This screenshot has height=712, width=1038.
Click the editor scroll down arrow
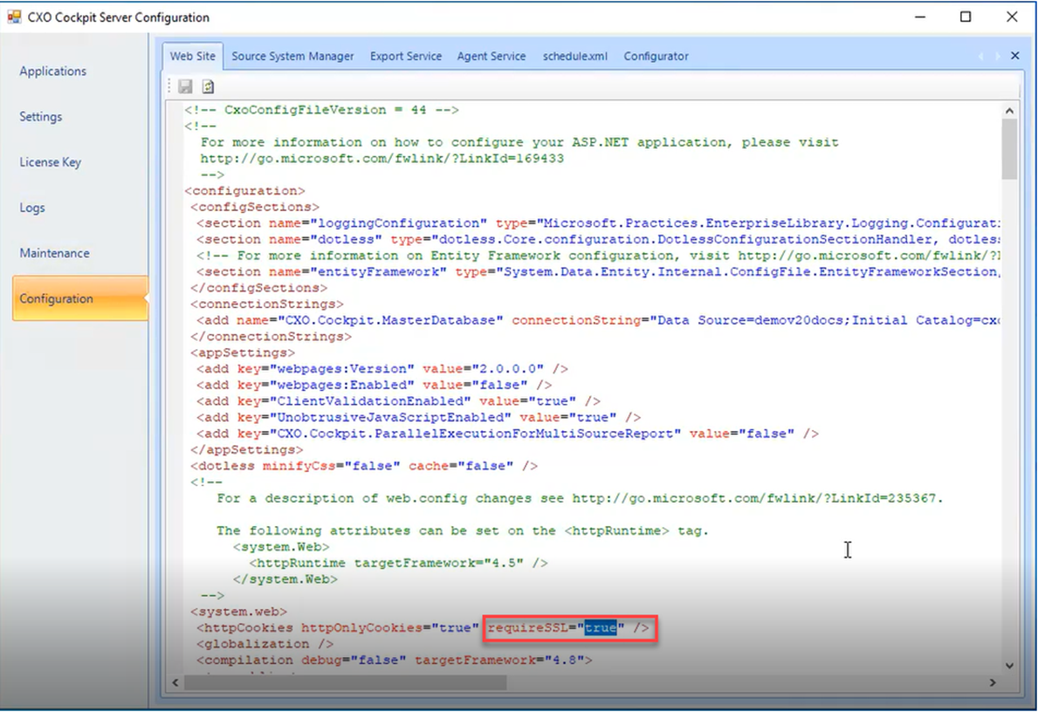coord(1009,666)
